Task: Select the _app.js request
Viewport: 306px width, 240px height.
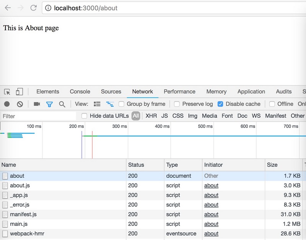Action: pos(153,195)
